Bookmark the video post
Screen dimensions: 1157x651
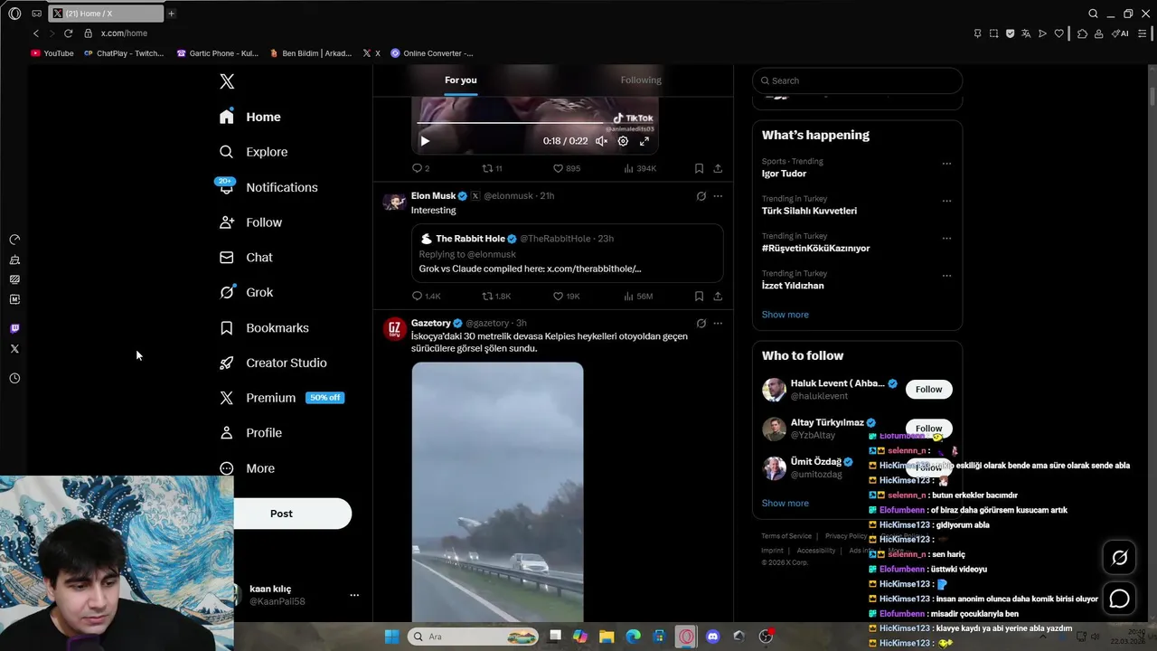(699, 168)
